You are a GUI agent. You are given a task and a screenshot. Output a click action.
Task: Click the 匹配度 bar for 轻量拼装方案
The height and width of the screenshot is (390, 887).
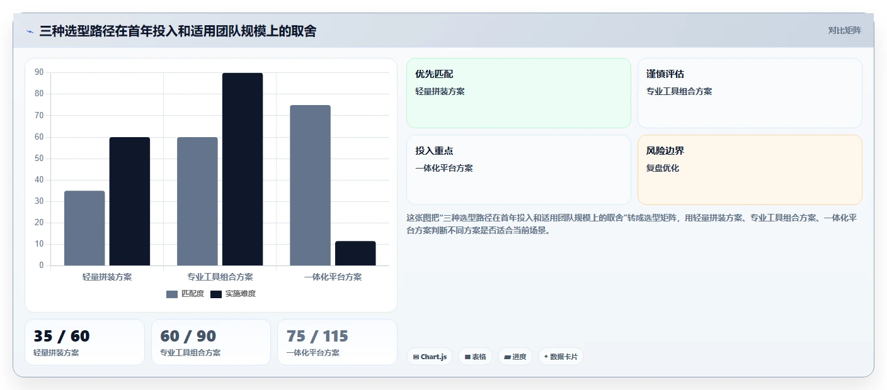tap(84, 228)
